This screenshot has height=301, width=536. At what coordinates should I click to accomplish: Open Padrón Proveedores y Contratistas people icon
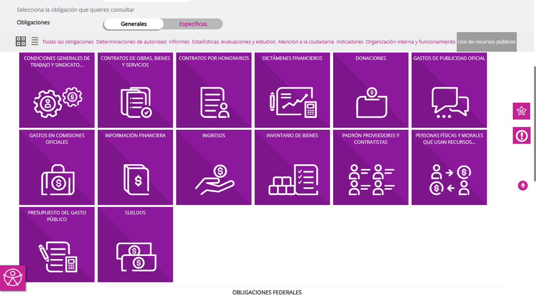(x=371, y=180)
